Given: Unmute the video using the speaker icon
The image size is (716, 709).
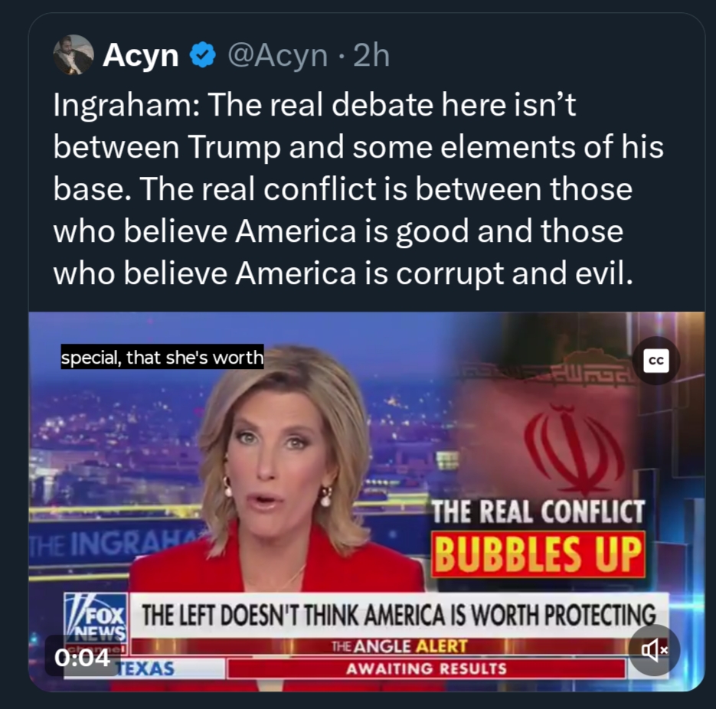Looking at the screenshot, I should 654,649.
